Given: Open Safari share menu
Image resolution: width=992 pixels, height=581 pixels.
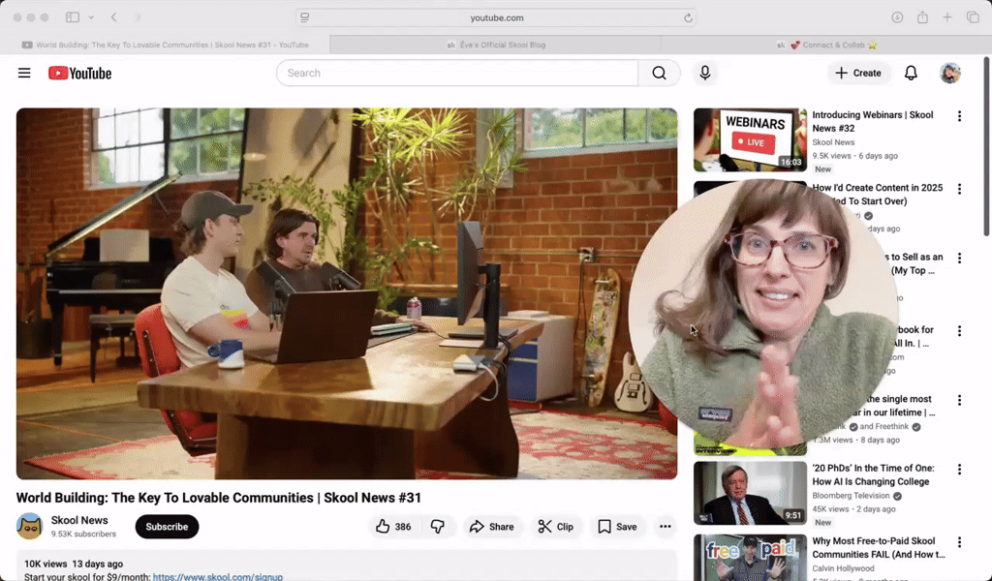Looking at the screenshot, I should (x=922, y=17).
